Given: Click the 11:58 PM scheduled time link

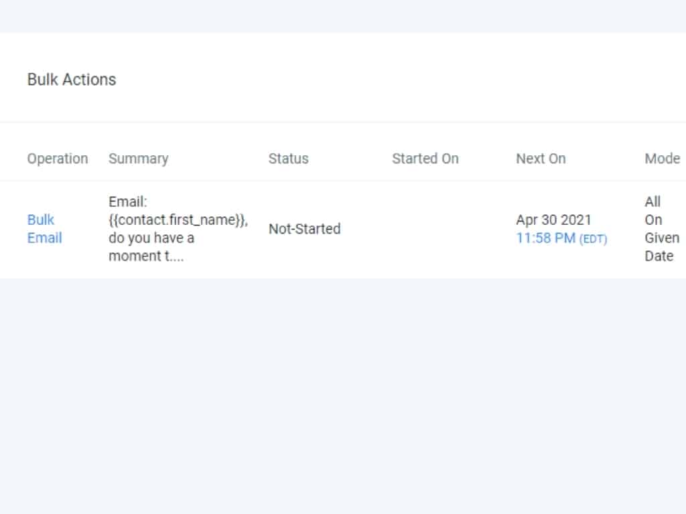Looking at the screenshot, I should point(545,238).
